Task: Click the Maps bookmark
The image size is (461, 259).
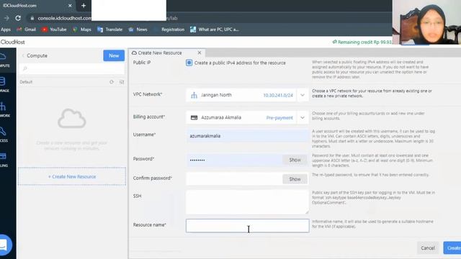Action: [82, 29]
